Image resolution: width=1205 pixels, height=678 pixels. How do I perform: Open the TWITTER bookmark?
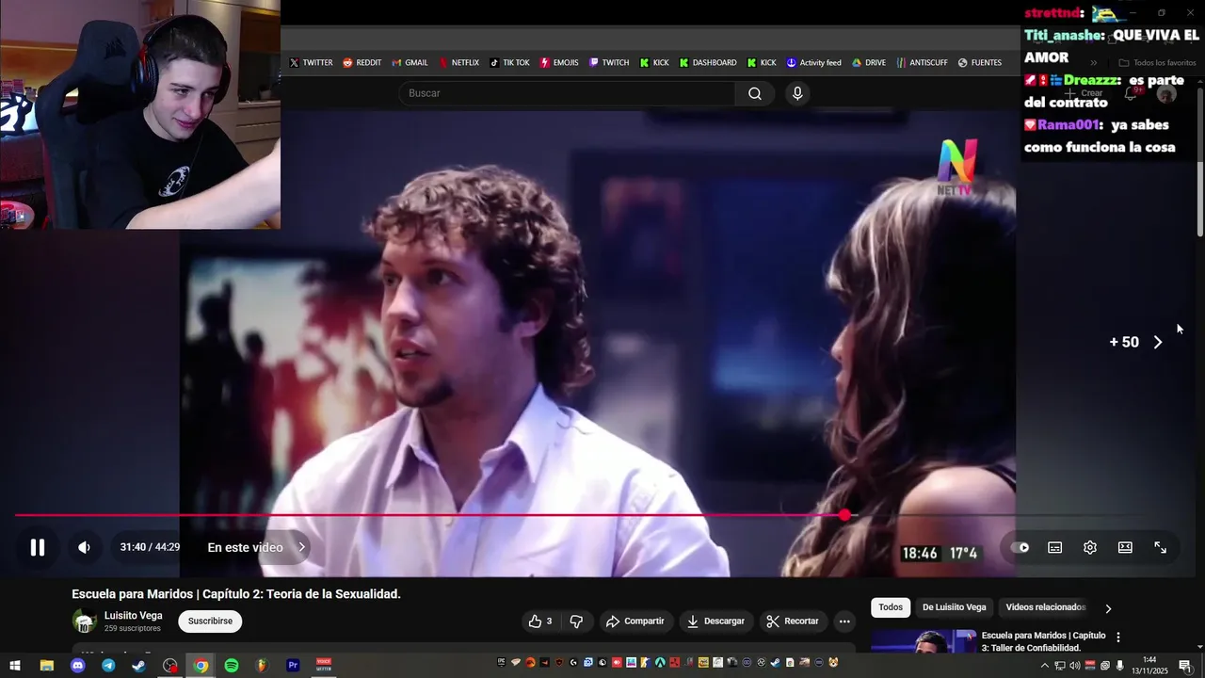pyautogui.click(x=311, y=63)
